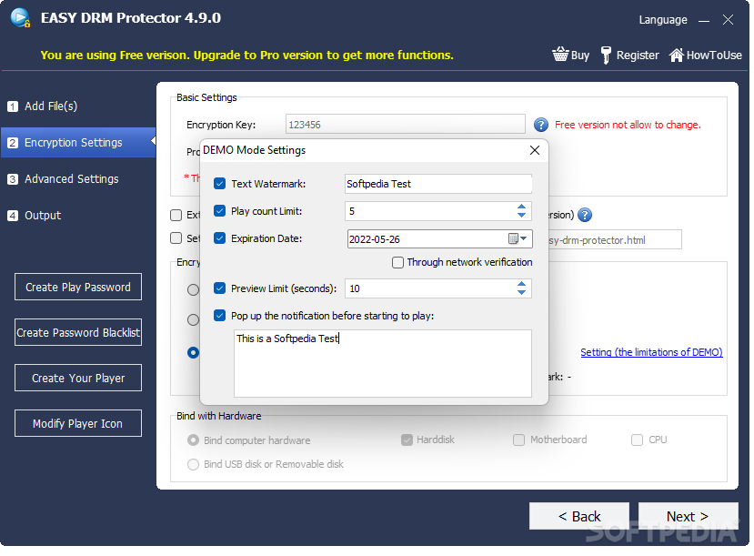Close the DEMO Mode Settings dialog
This screenshot has height=556, width=754.
(x=534, y=150)
